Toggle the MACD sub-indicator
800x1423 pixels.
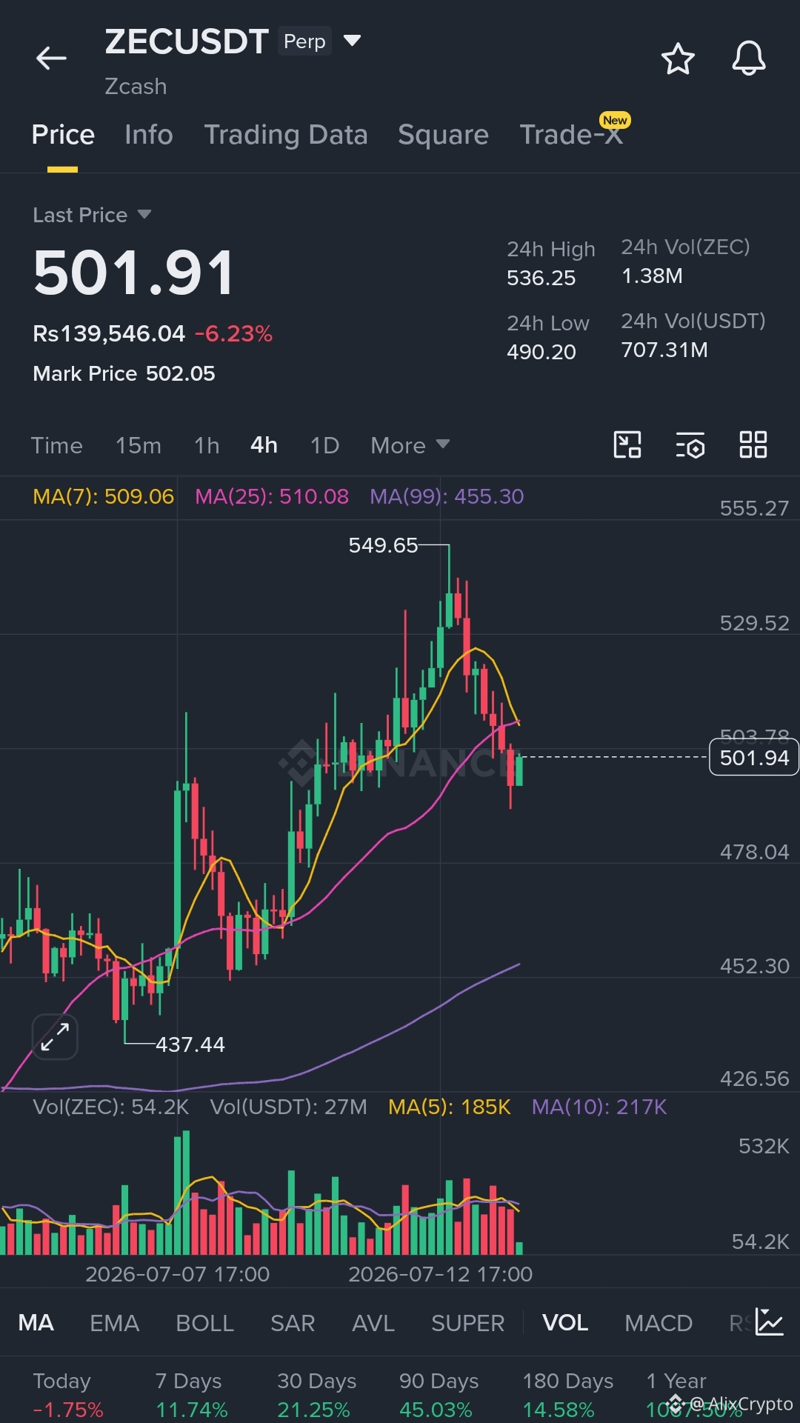(x=659, y=1323)
